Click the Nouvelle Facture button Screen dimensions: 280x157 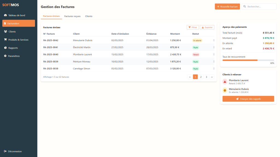(x=227, y=7)
